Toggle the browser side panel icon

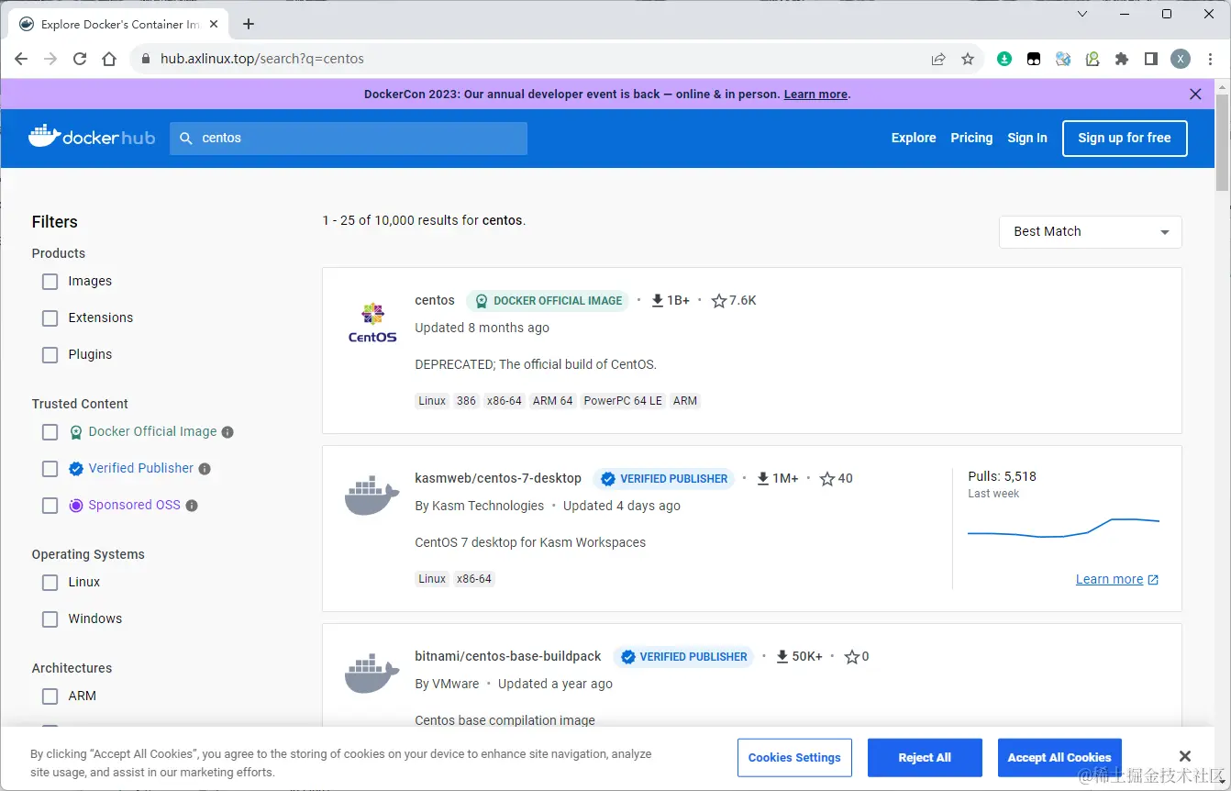pyautogui.click(x=1151, y=59)
